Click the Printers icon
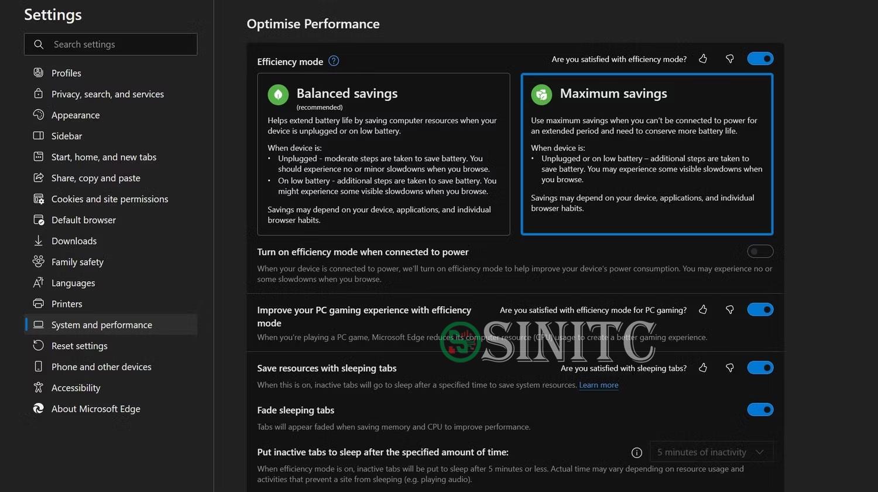The height and width of the screenshot is (492, 878). click(39, 303)
